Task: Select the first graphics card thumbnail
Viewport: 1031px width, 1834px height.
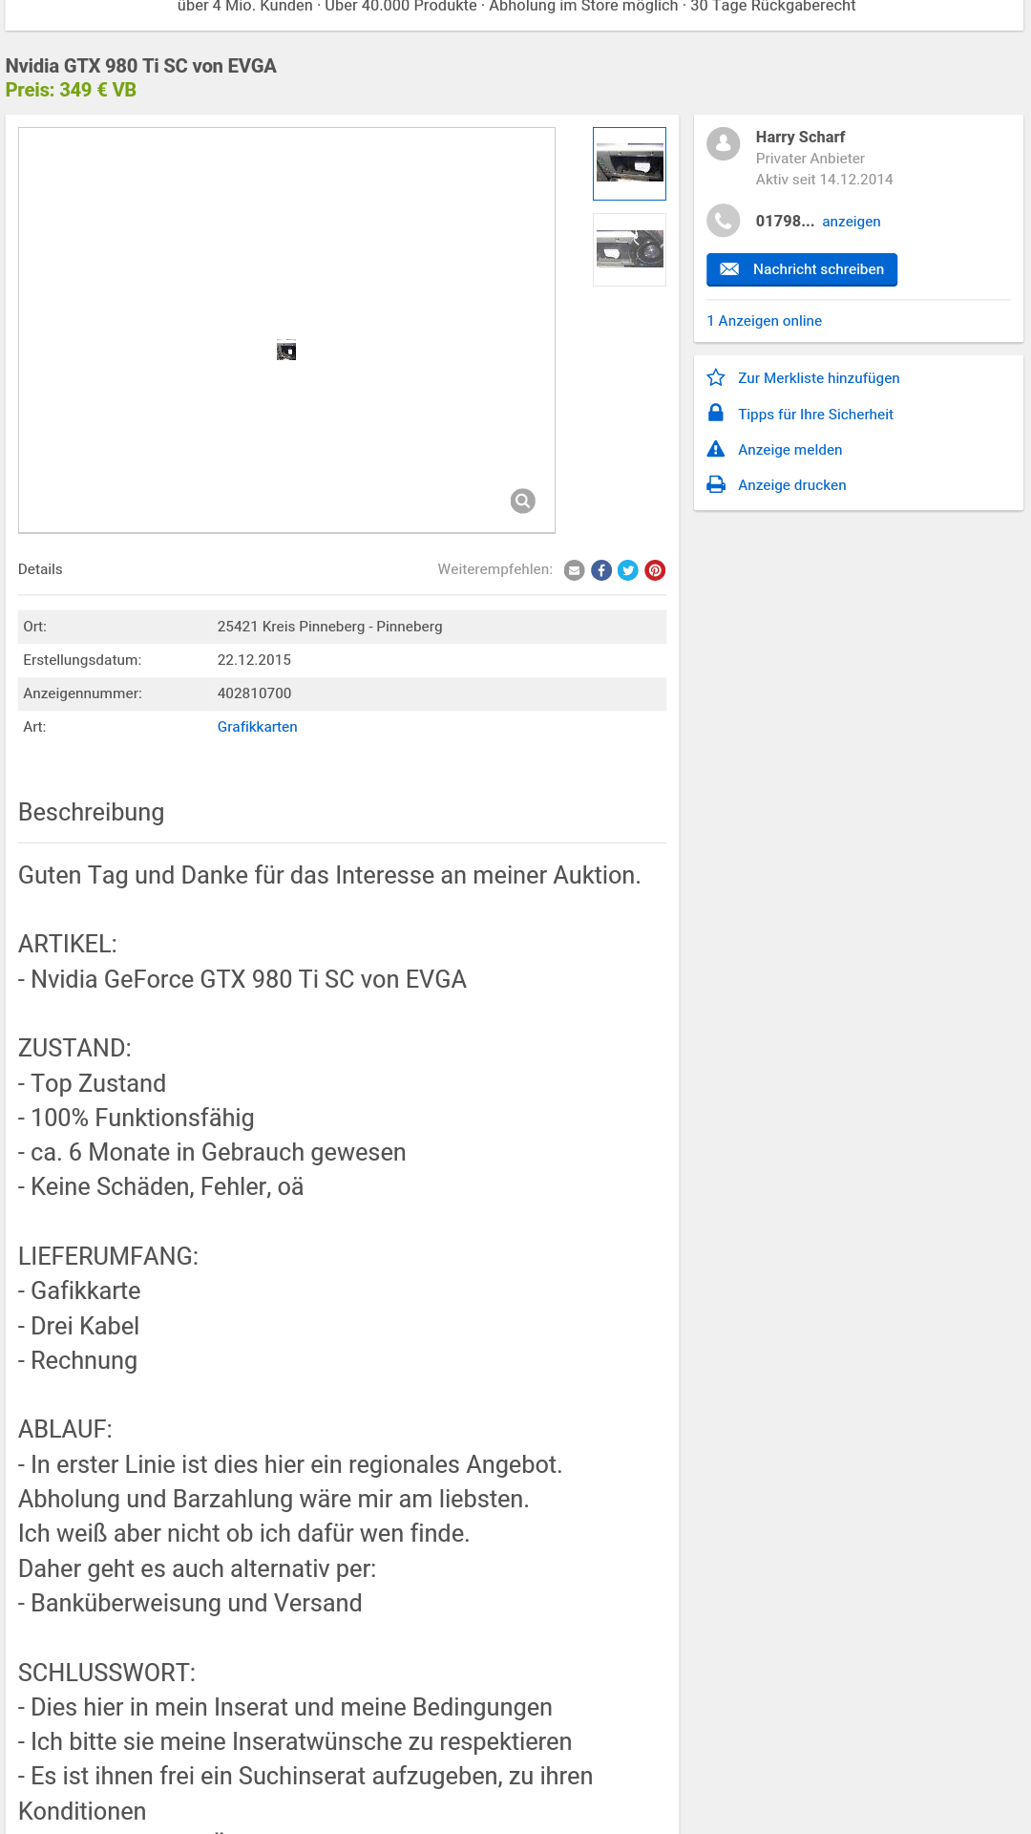Action: tap(629, 163)
